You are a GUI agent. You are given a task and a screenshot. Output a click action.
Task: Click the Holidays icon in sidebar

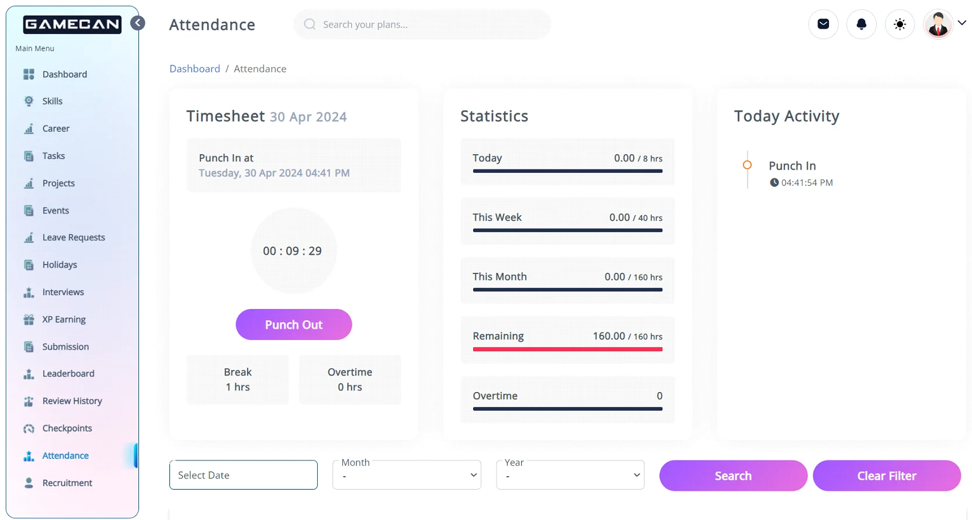29,265
